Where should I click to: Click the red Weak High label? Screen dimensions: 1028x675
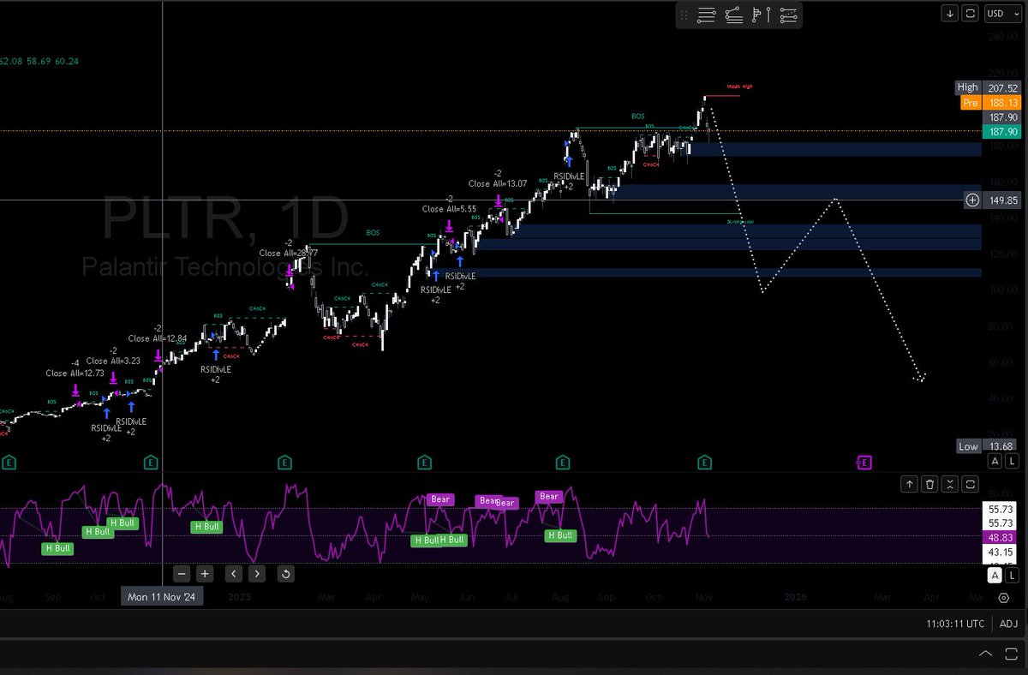tap(739, 87)
